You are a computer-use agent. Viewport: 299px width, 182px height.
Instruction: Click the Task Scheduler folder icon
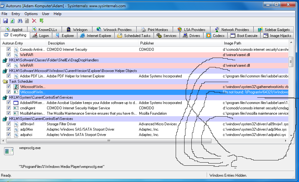[5, 81]
